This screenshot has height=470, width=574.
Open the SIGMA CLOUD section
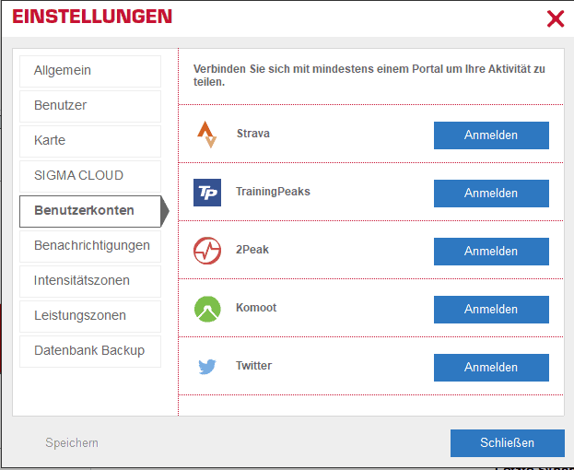coord(90,176)
